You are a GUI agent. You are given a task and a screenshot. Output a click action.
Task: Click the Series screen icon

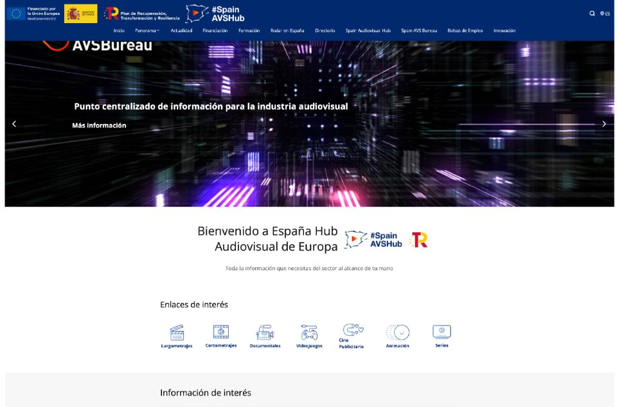(442, 332)
